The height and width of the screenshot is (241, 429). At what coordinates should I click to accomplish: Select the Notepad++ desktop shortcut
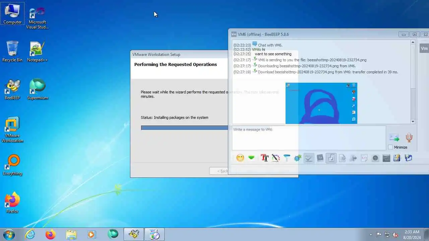click(x=37, y=52)
